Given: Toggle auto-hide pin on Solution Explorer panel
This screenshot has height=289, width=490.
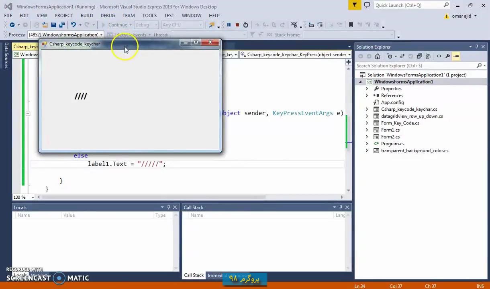Looking at the screenshot, I should [477, 47].
